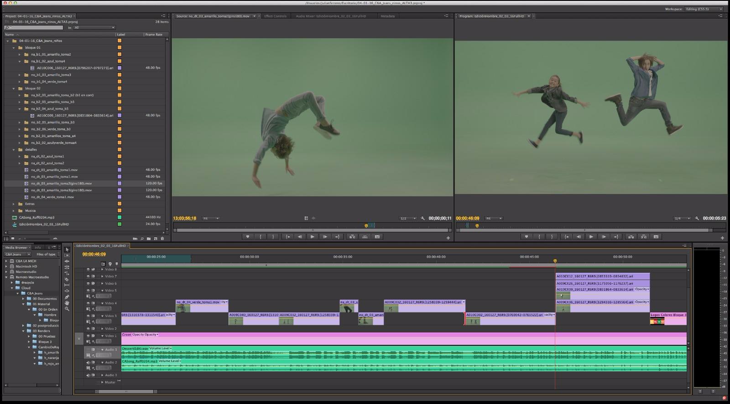Screen dimensions: 730x404
Task: Collapse the bloque 02 folder in Project panel
Action: pyautogui.click(x=14, y=88)
